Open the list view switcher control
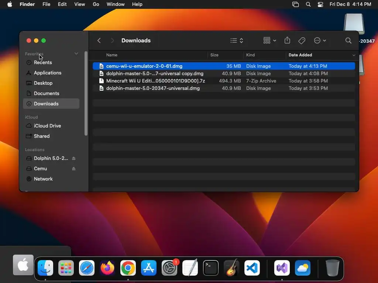This screenshot has height=283, width=378. (x=237, y=41)
